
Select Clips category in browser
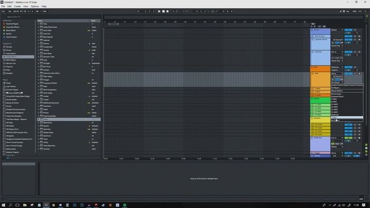click(x=8, y=70)
